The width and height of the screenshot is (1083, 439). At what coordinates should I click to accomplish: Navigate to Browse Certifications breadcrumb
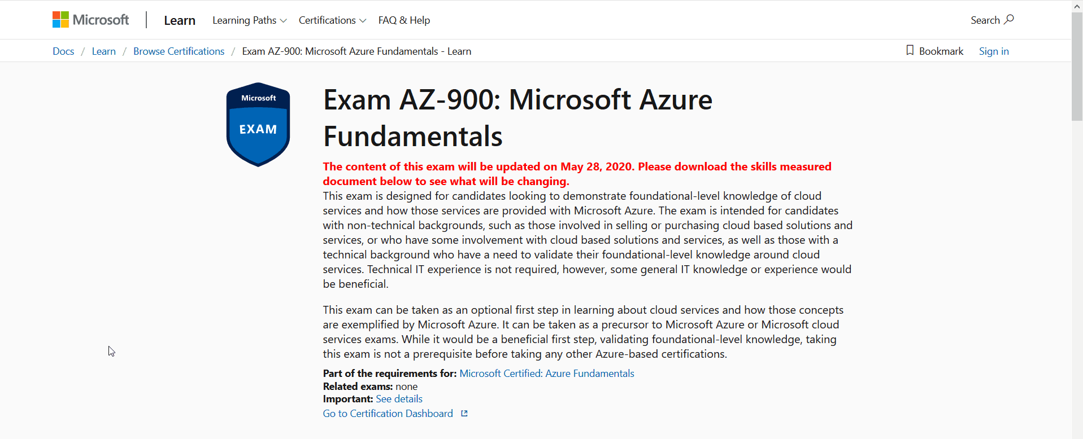pyautogui.click(x=179, y=51)
